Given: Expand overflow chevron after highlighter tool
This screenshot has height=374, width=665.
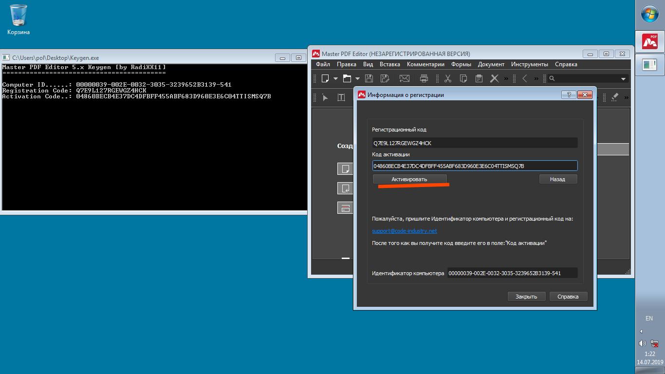Looking at the screenshot, I should 626,97.
